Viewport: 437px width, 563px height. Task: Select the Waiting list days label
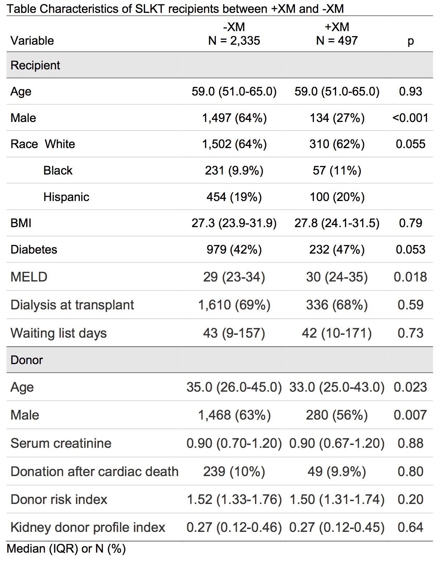click(x=59, y=333)
